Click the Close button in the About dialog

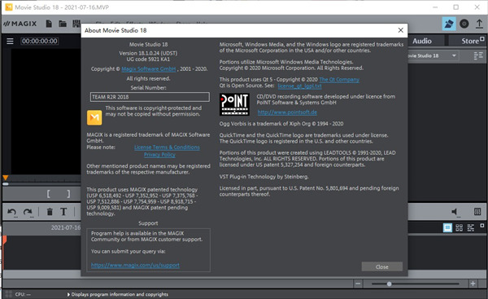pyautogui.click(x=382, y=267)
